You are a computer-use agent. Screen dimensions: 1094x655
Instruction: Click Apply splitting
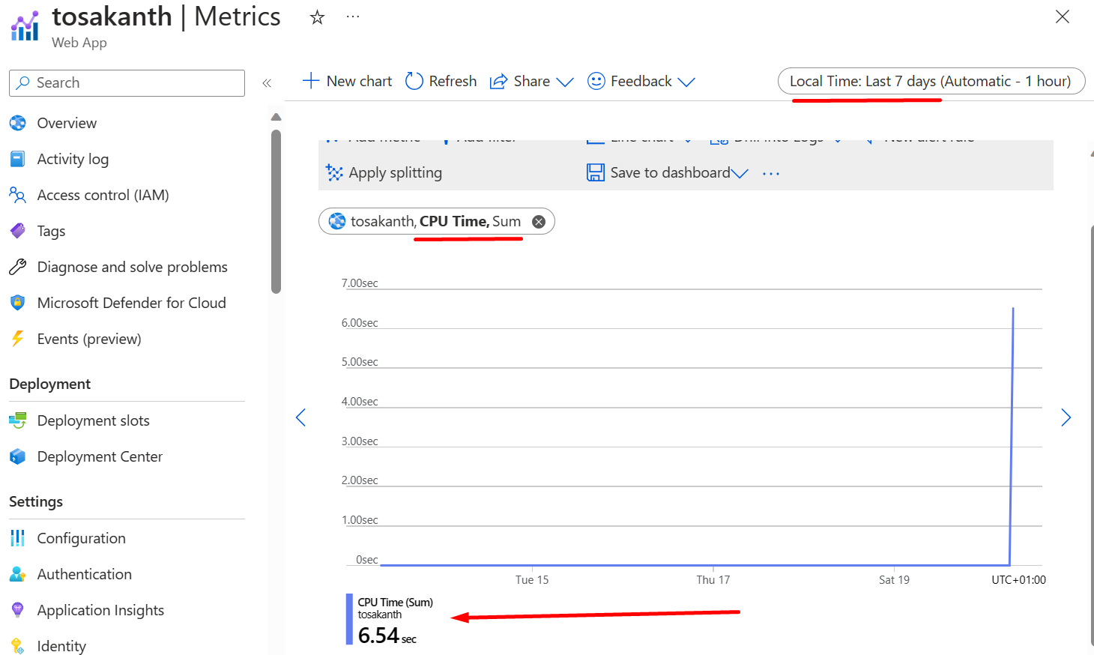coord(384,173)
